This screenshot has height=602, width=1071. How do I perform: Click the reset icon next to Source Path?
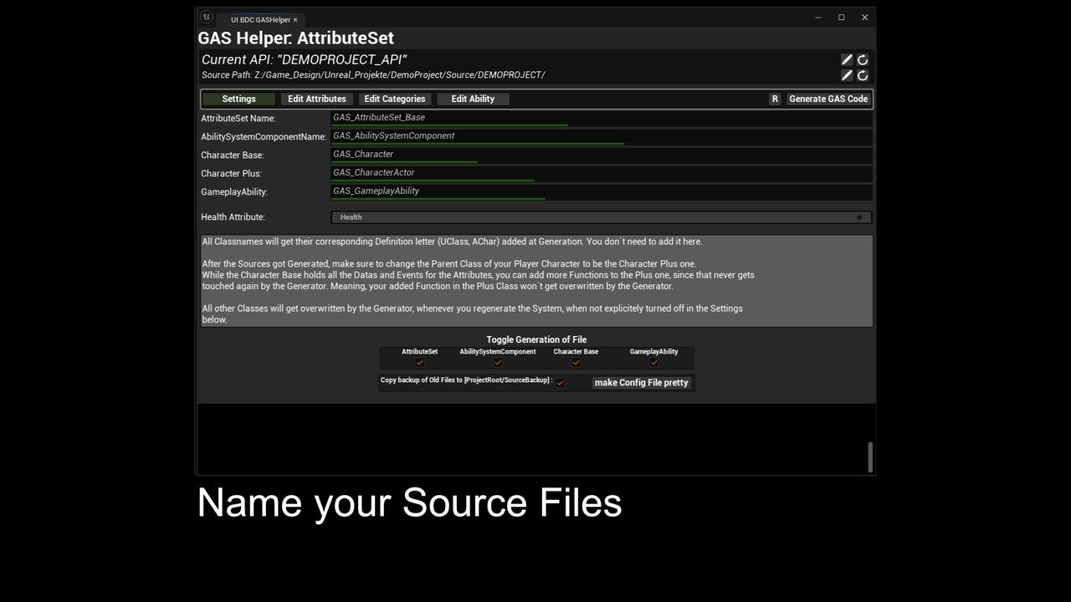point(863,75)
